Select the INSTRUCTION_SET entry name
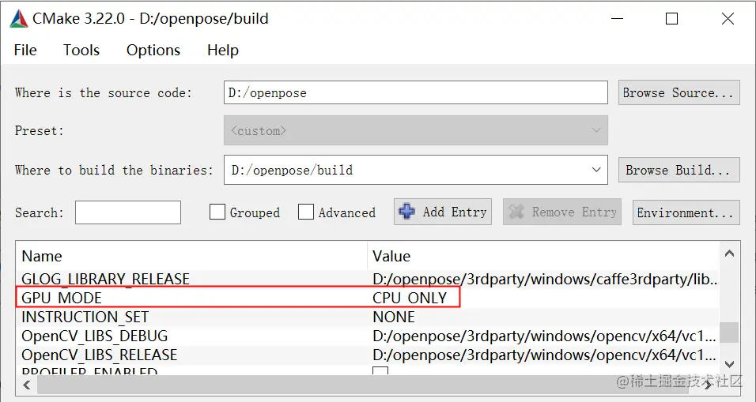Viewport: 756px width, 402px height. pos(85,317)
